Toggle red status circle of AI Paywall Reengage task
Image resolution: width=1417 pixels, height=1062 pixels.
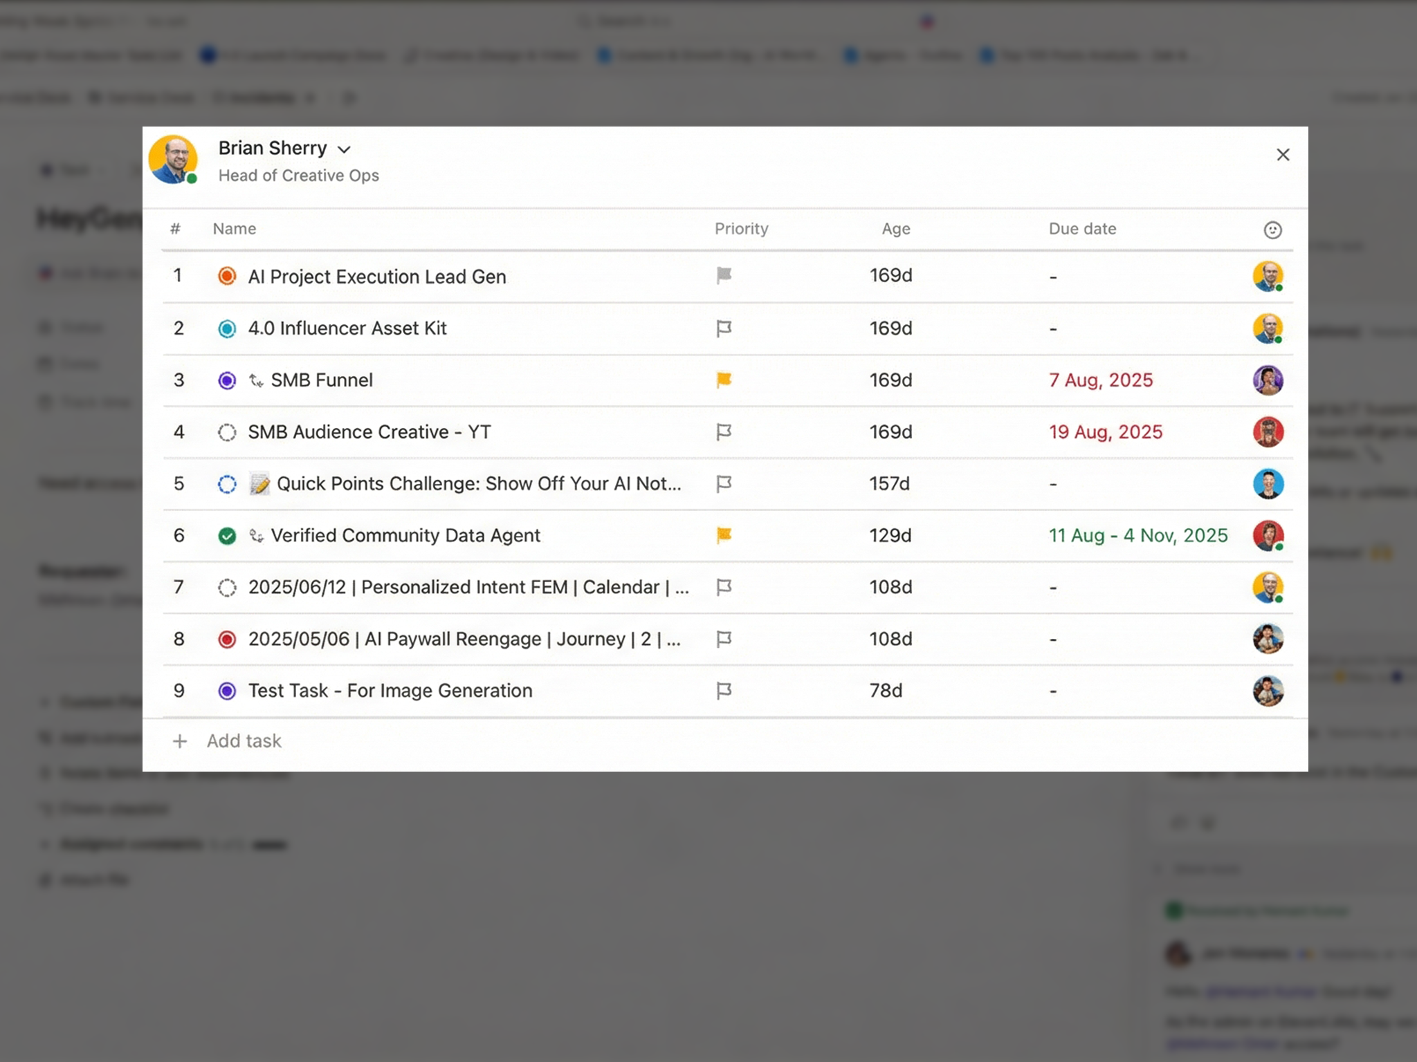pyautogui.click(x=227, y=640)
